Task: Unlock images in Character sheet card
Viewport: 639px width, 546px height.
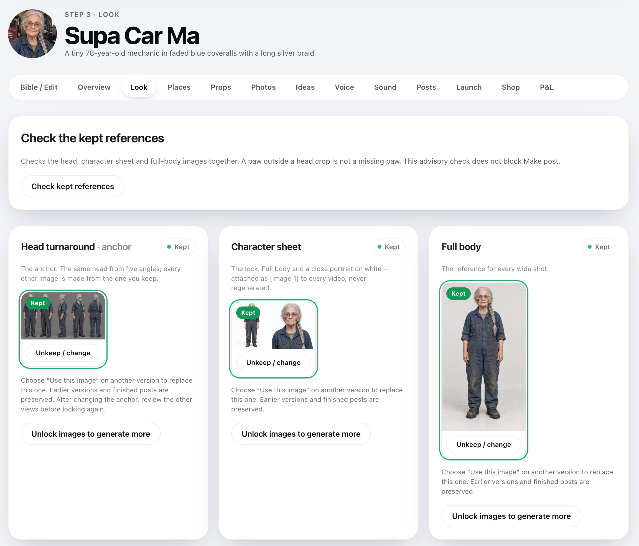Action: 301,434
